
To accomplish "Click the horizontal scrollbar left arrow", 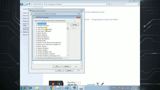I will pyautogui.click(x=36, y=58).
